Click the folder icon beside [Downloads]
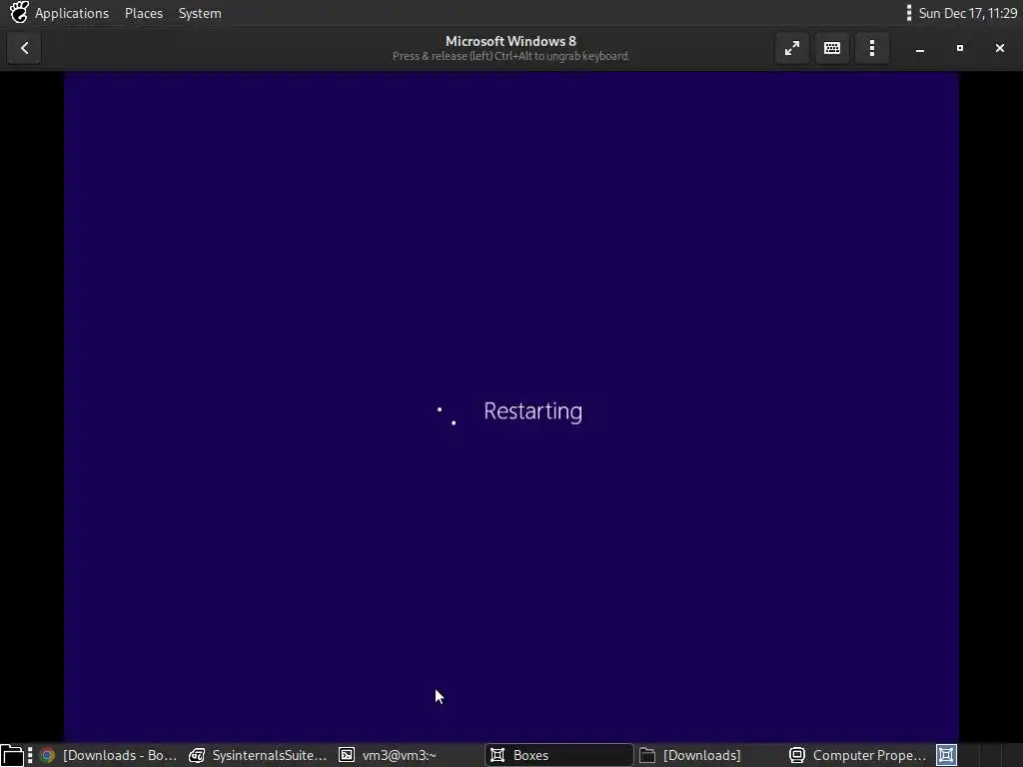Image resolution: width=1023 pixels, height=767 pixels. pyautogui.click(x=647, y=755)
